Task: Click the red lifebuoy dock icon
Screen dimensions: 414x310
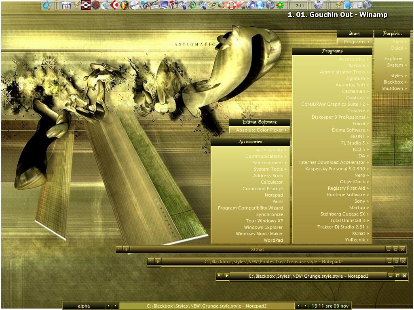Action: click(231, 5)
